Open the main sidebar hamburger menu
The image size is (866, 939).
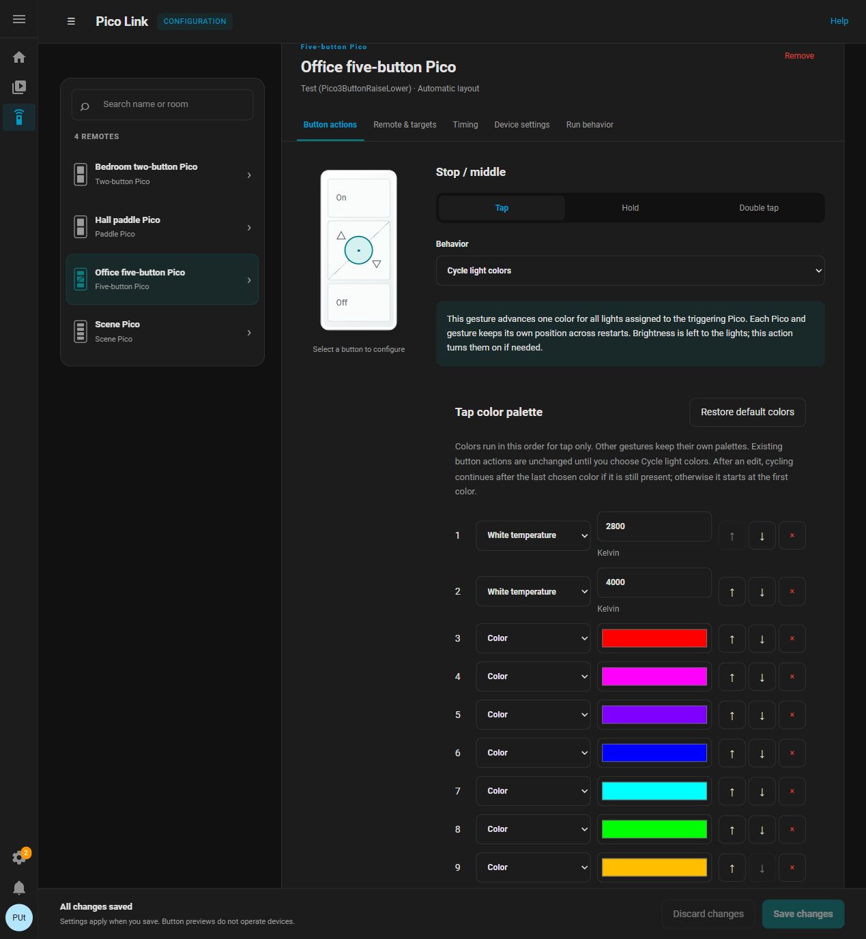pos(19,19)
